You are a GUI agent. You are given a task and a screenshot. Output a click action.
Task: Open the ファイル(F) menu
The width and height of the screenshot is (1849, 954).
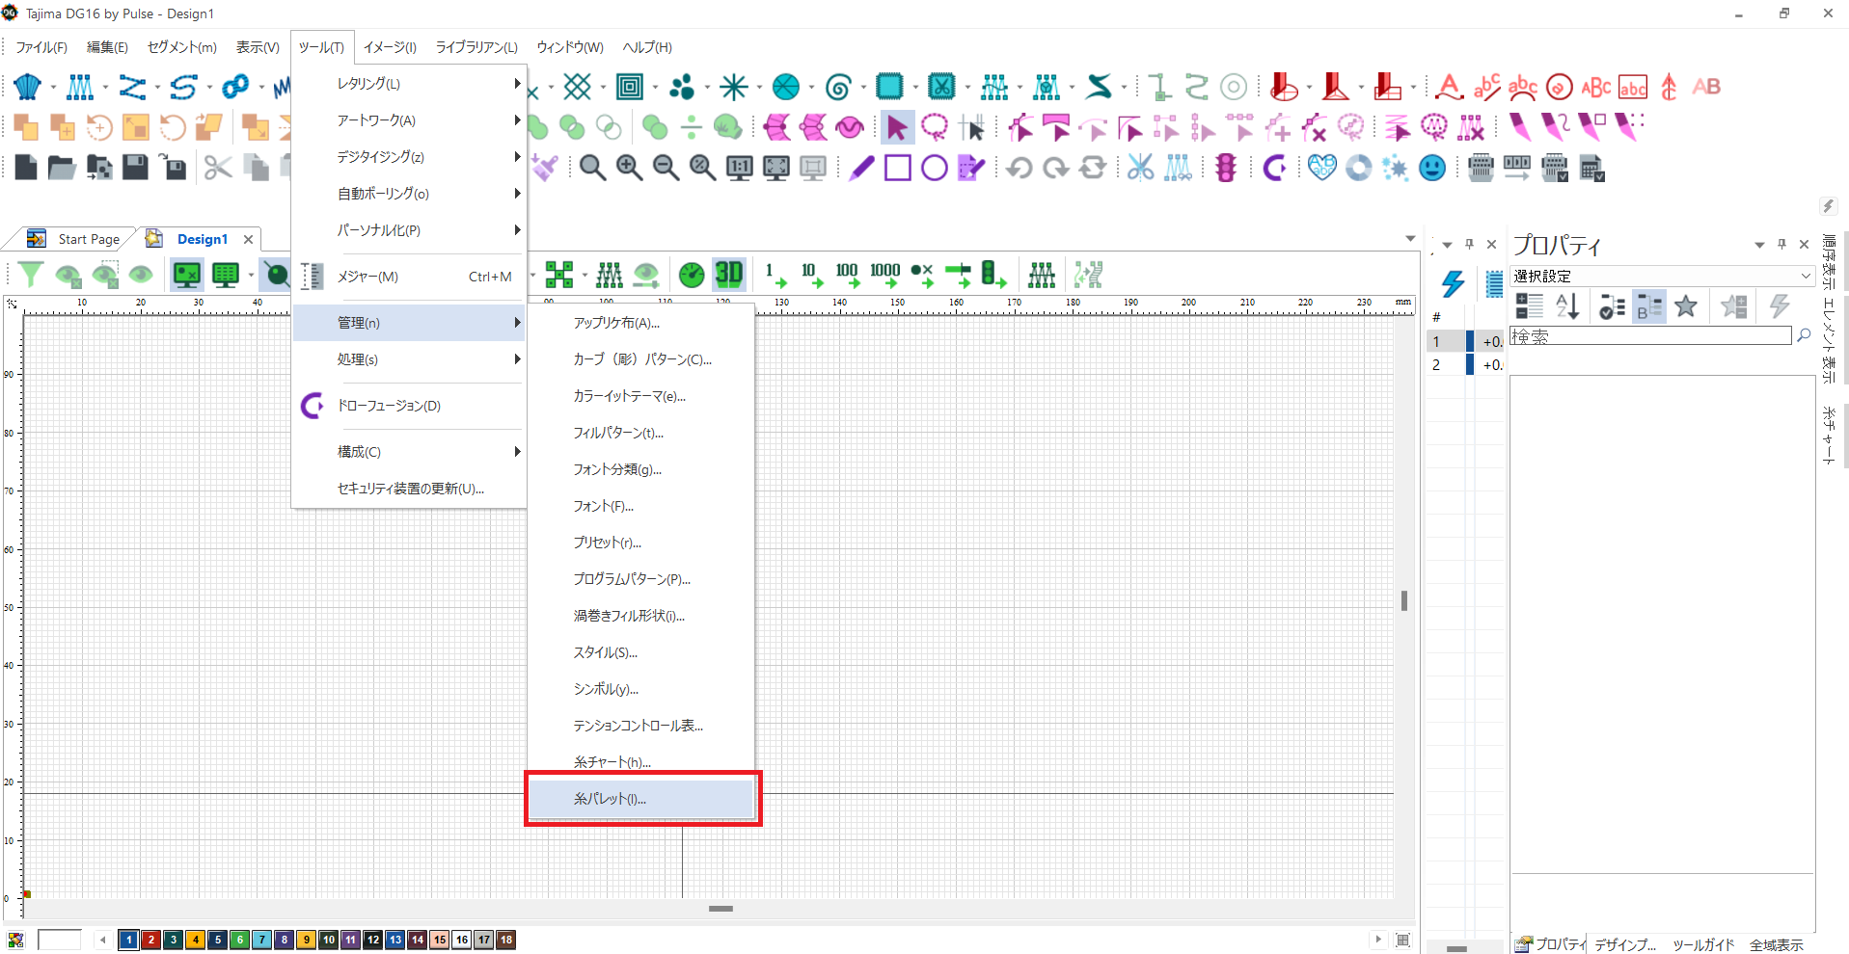point(41,47)
